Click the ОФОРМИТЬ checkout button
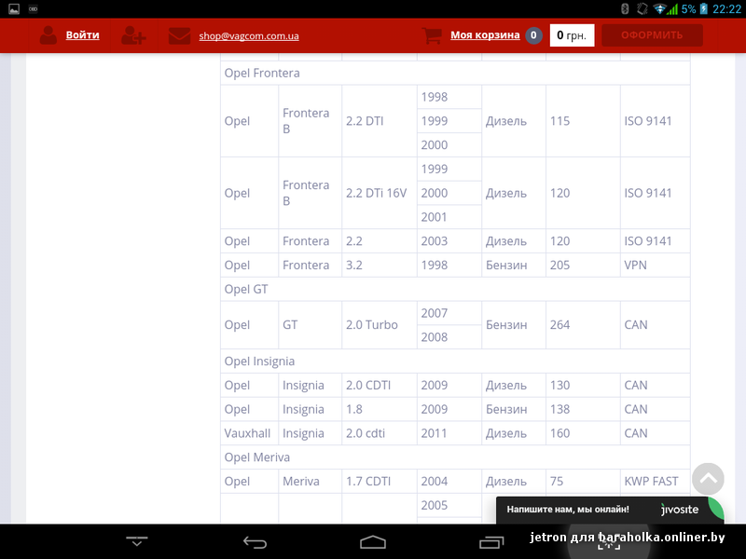 click(652, 35)
